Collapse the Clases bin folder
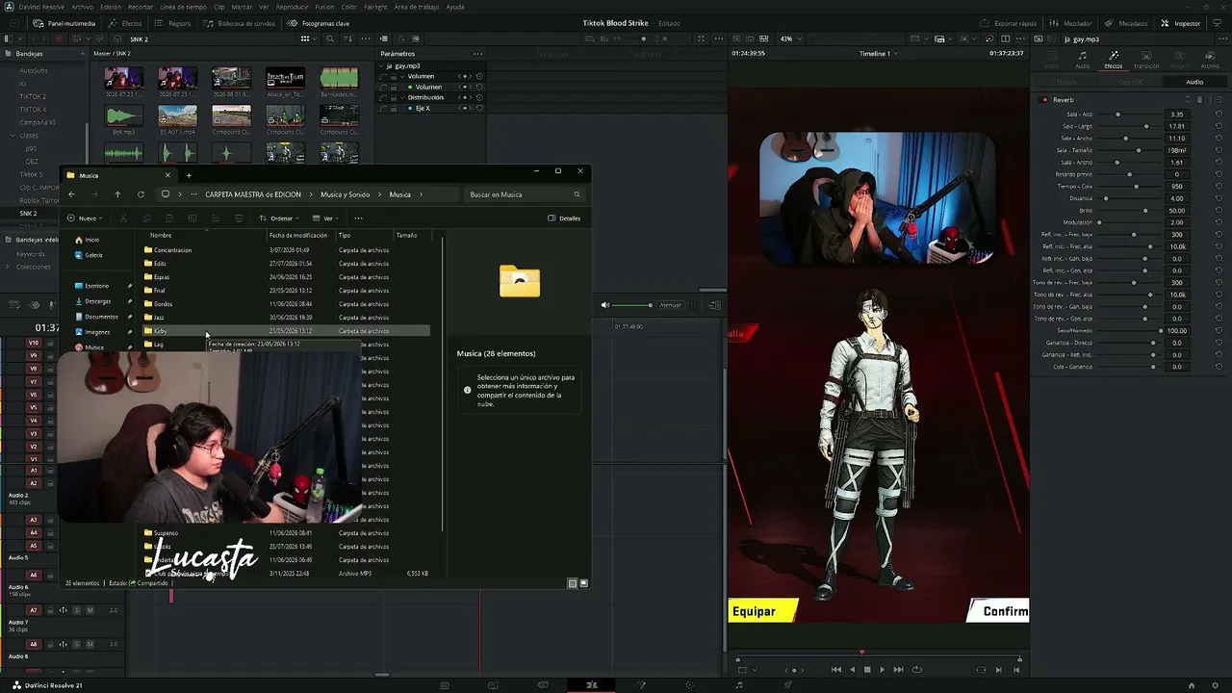The image size is (1232, 693). [13, 136]
